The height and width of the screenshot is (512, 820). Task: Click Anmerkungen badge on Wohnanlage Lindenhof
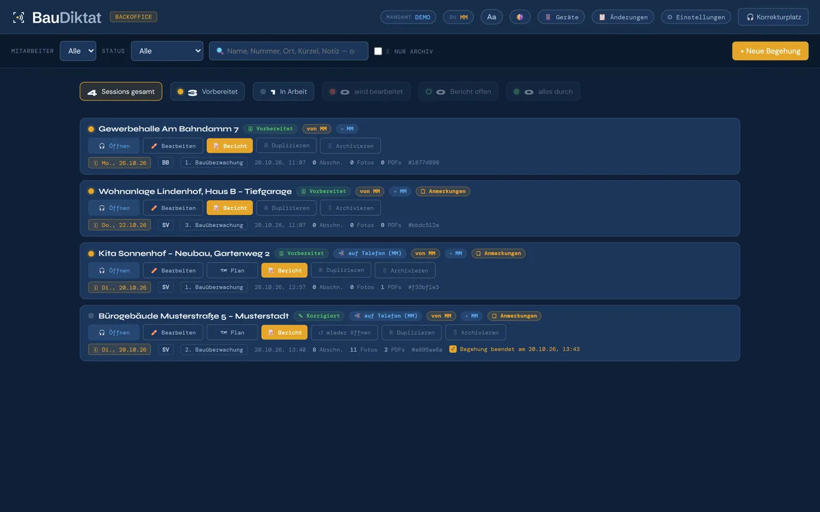[443, 191]
